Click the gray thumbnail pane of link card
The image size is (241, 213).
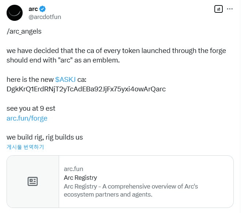(33, 182)
